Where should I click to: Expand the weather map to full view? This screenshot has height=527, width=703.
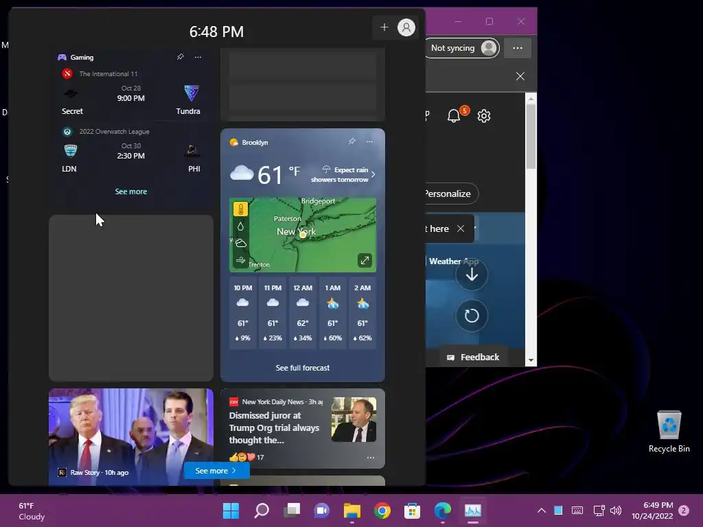point(365,260)
